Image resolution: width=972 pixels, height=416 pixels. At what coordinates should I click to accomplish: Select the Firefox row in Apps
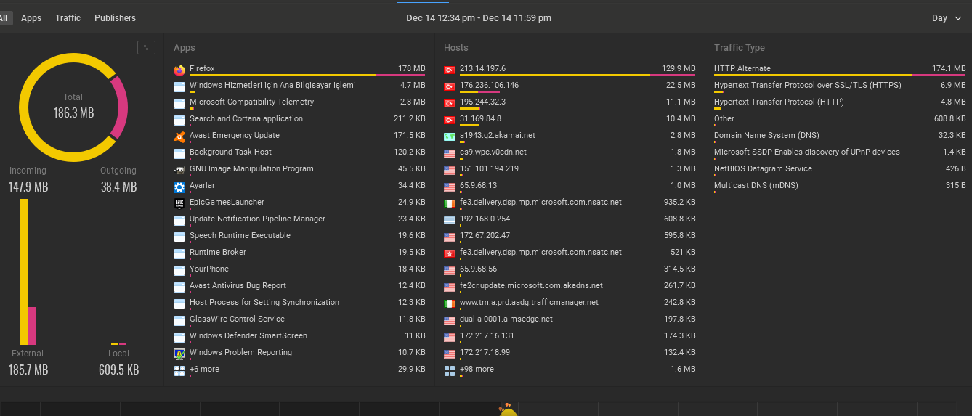point(299,69)
